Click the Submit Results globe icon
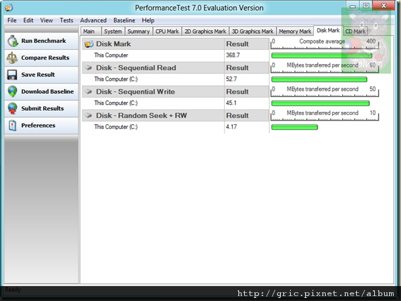The width and height of the screenshot is (401, 301). [x=12, y=108]
